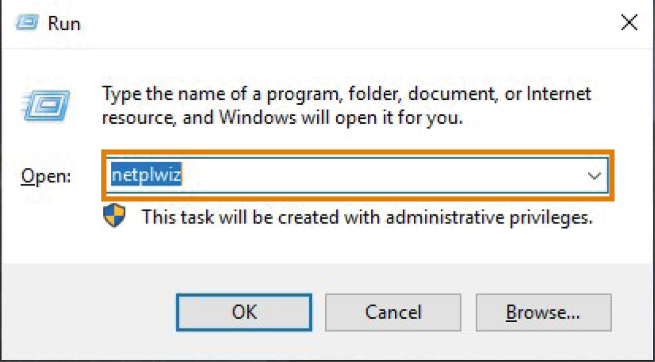
Task: Confirm the command with the OK button
Action: pos(244,312)
